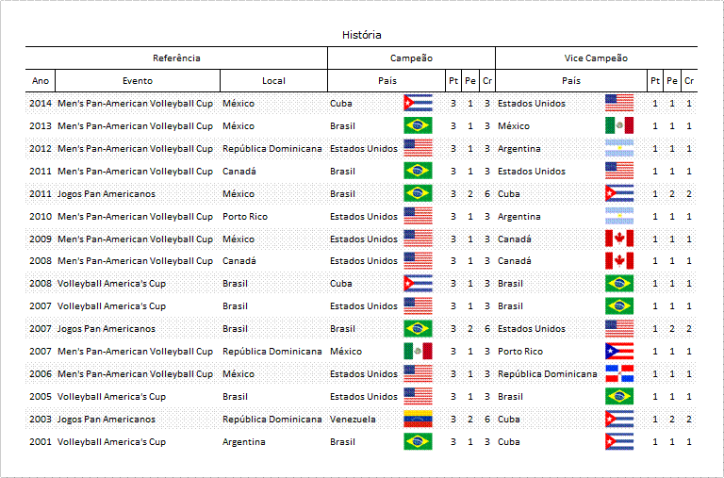Select the Jogos Pan Americanos 2003 event cell

click(107, 420)
